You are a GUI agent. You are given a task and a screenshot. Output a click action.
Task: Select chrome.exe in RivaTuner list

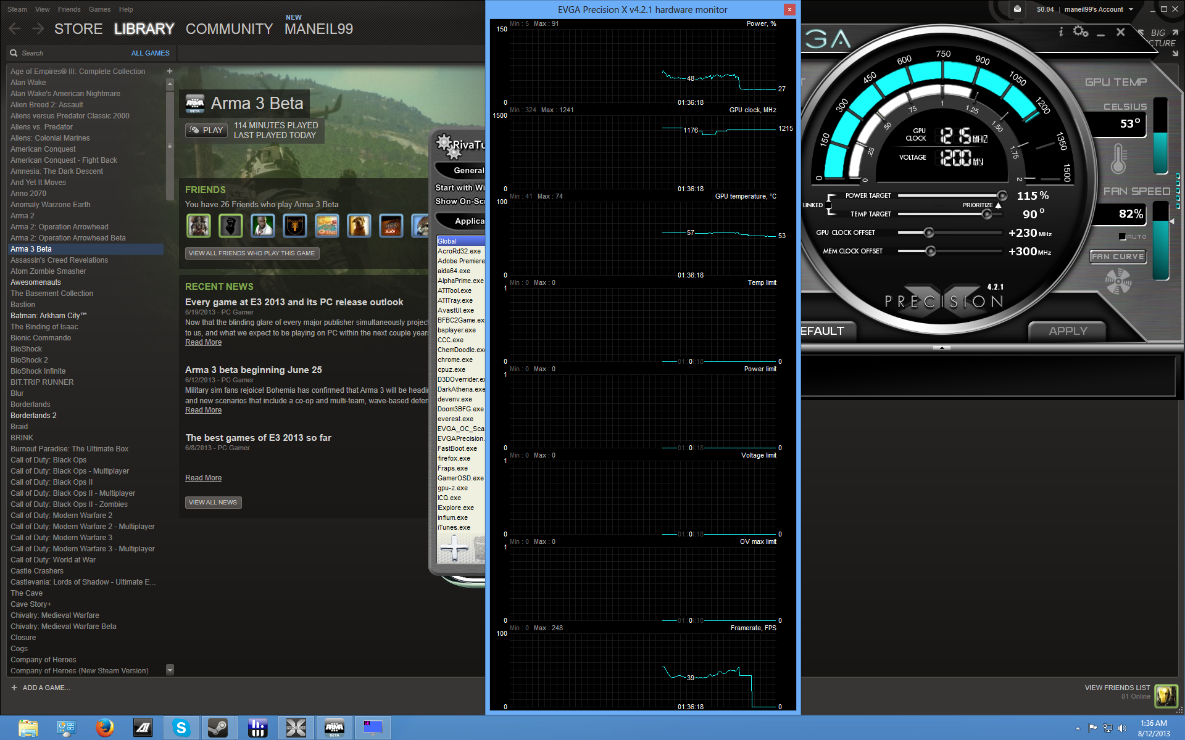coord(455,360)
